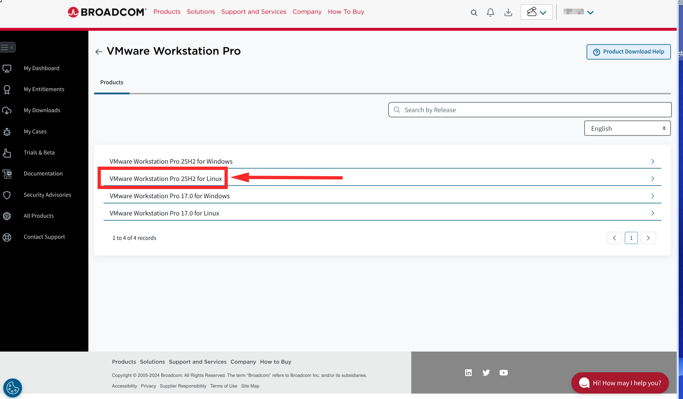Screen dimensions: 683x399
Task: Click the My Entitlements ribbon icon
Action: 7,90
